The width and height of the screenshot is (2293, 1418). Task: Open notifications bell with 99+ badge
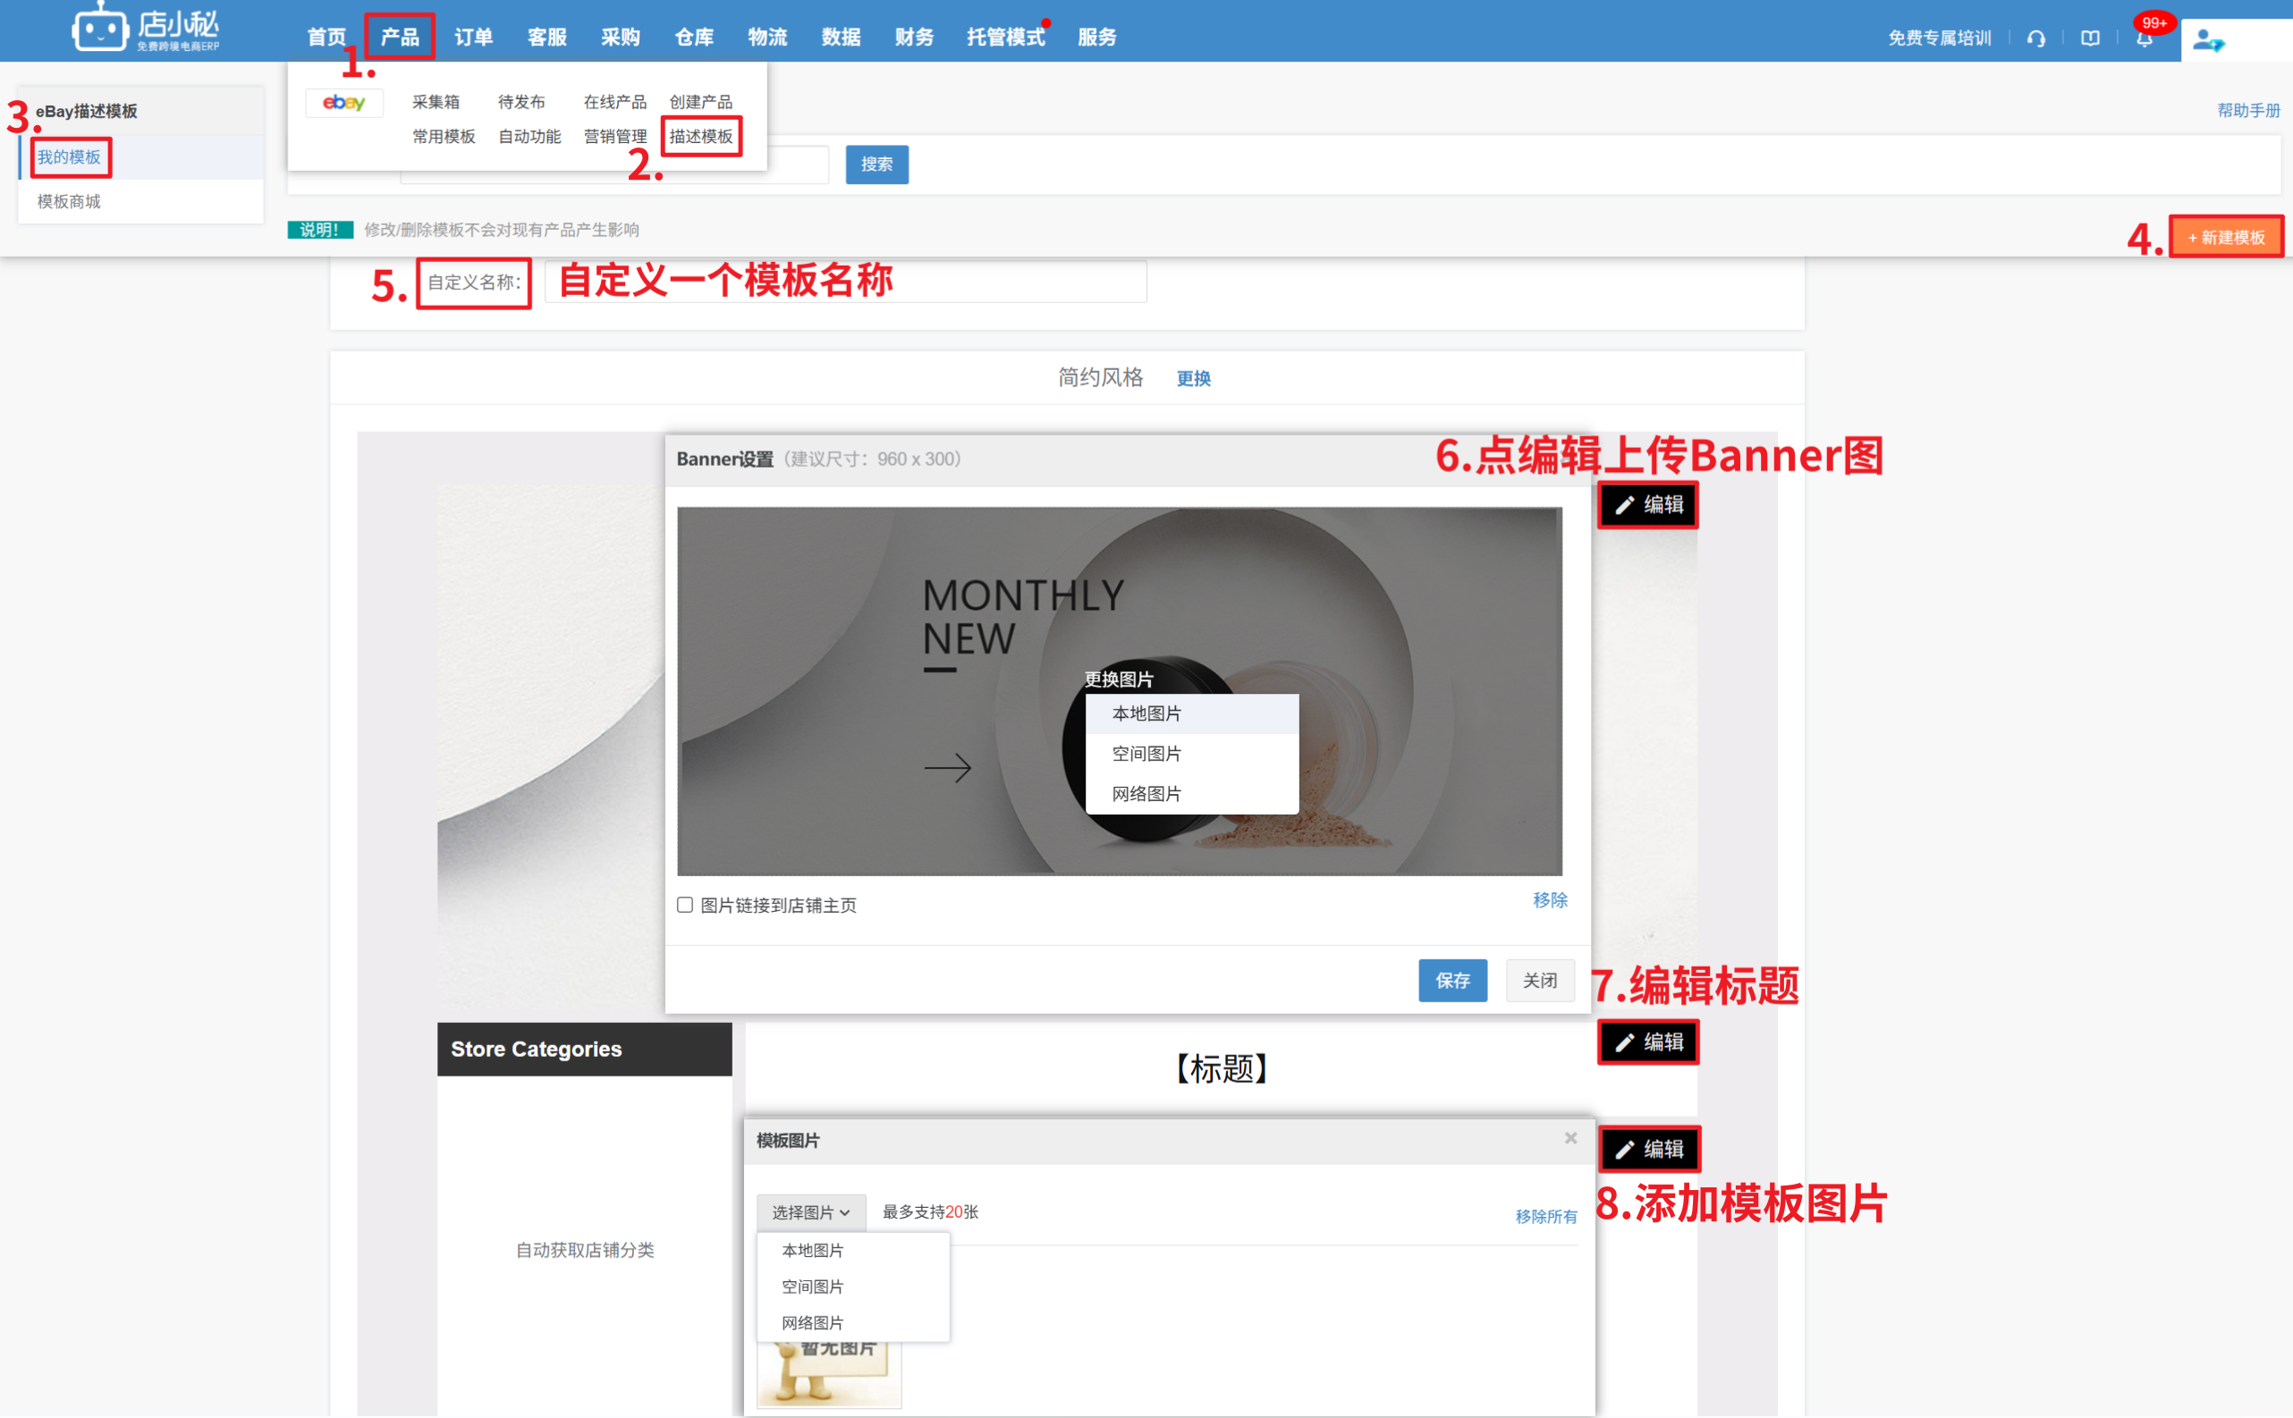pos(2144,38)
